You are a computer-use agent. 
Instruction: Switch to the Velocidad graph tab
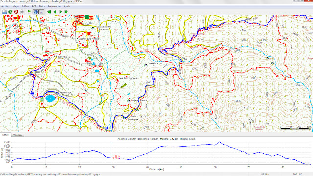pyautogui.click(x=18, y=135)
